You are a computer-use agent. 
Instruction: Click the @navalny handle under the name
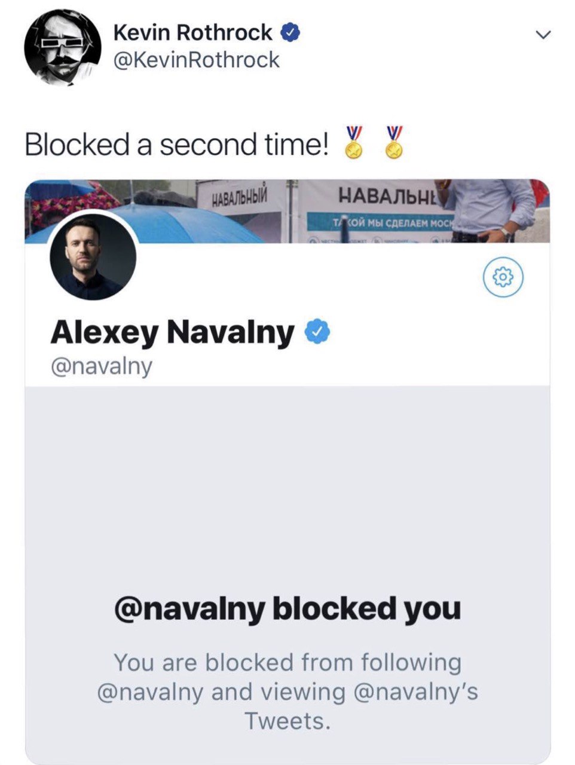coord(102,366)
